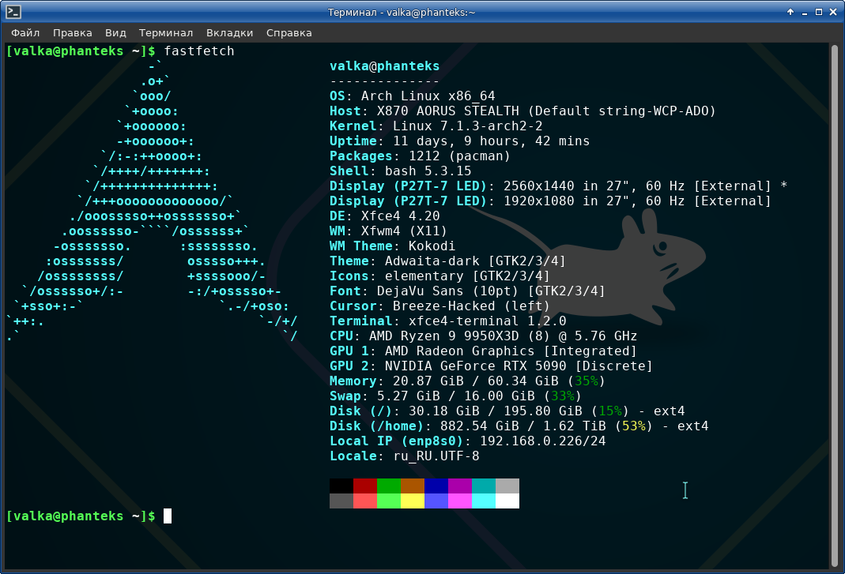This screenshot has height=574, width=845.
Task: Minimize the terminal window
Action: pyautogui.click(x=805, y=12)
